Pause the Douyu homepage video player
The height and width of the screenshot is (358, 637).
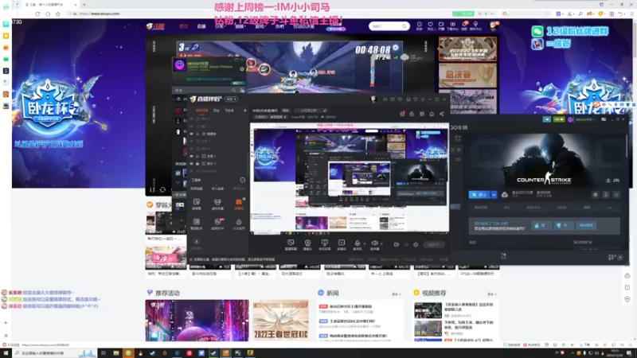click(x=152, y=189)
